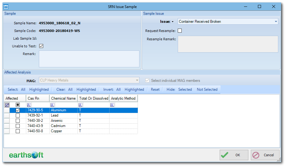Click Invert All link
Viewport: 286px width, 167px height.
click(x=118, y=89)
